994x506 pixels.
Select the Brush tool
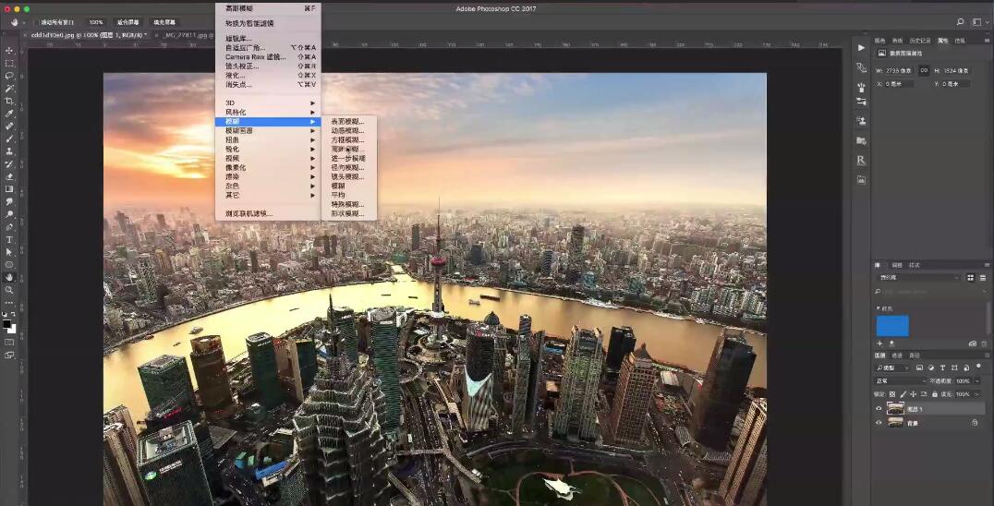(x=9, y=139)
